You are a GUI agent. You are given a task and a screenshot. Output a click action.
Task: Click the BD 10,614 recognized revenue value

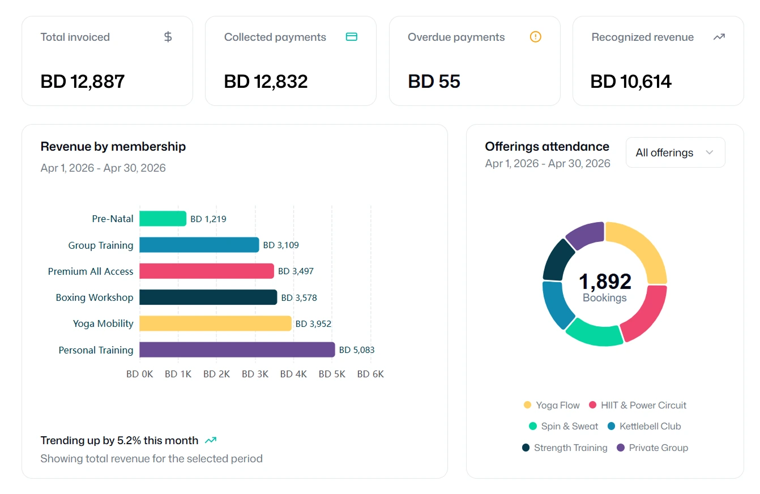(631, 82)
